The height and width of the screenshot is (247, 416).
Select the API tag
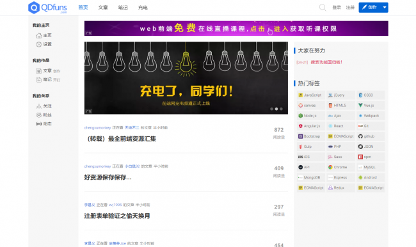311,167
